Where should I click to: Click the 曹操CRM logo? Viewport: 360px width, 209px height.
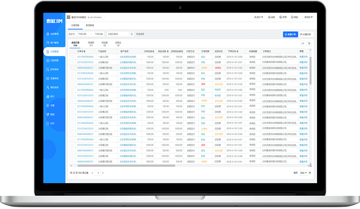(54, 21)
